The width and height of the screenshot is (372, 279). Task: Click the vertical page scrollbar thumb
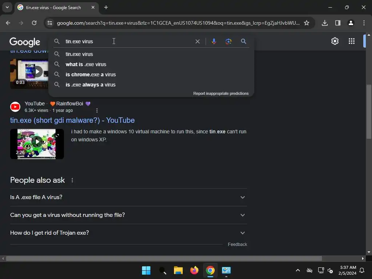368,112
